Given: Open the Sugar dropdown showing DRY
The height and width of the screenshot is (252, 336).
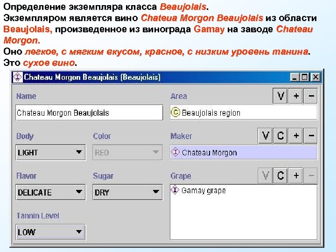Looking at the screenshot, I should [x=127, y=192].
